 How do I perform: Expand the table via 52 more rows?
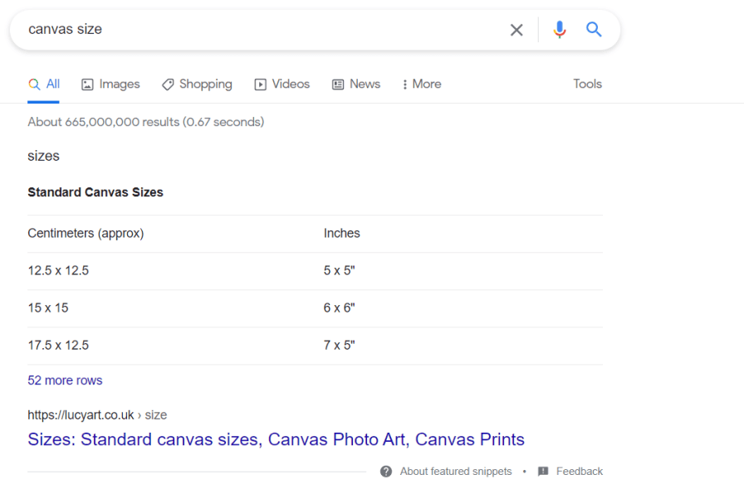tap(65, 380)
